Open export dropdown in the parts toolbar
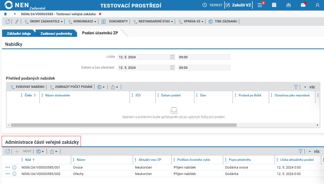The width and height of the screenshot is (324, 184). pos(53,152)
